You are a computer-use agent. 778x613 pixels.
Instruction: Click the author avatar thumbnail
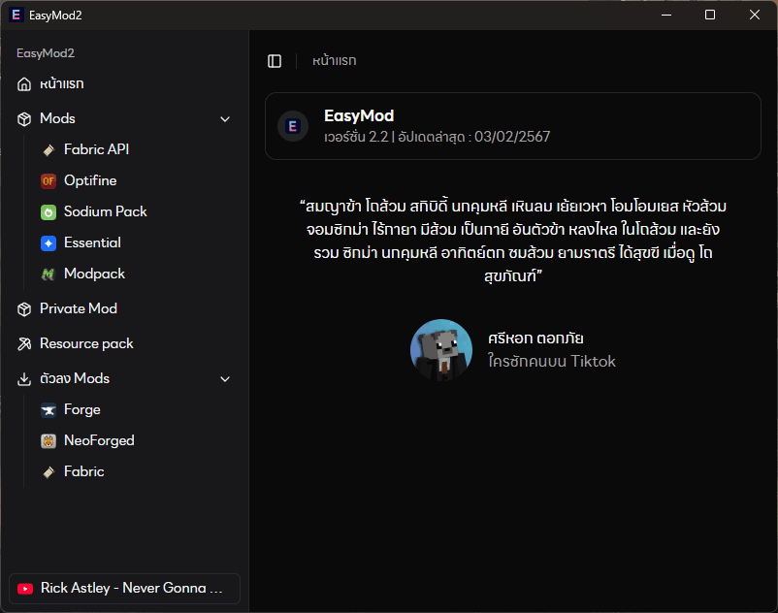pyautogui.click(x=441, y=350)
